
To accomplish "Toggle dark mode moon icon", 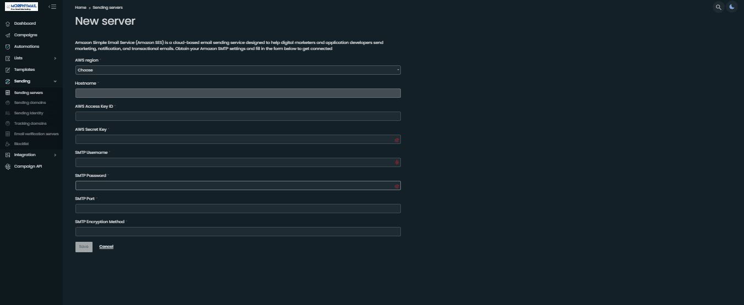I will pos(731,7).
